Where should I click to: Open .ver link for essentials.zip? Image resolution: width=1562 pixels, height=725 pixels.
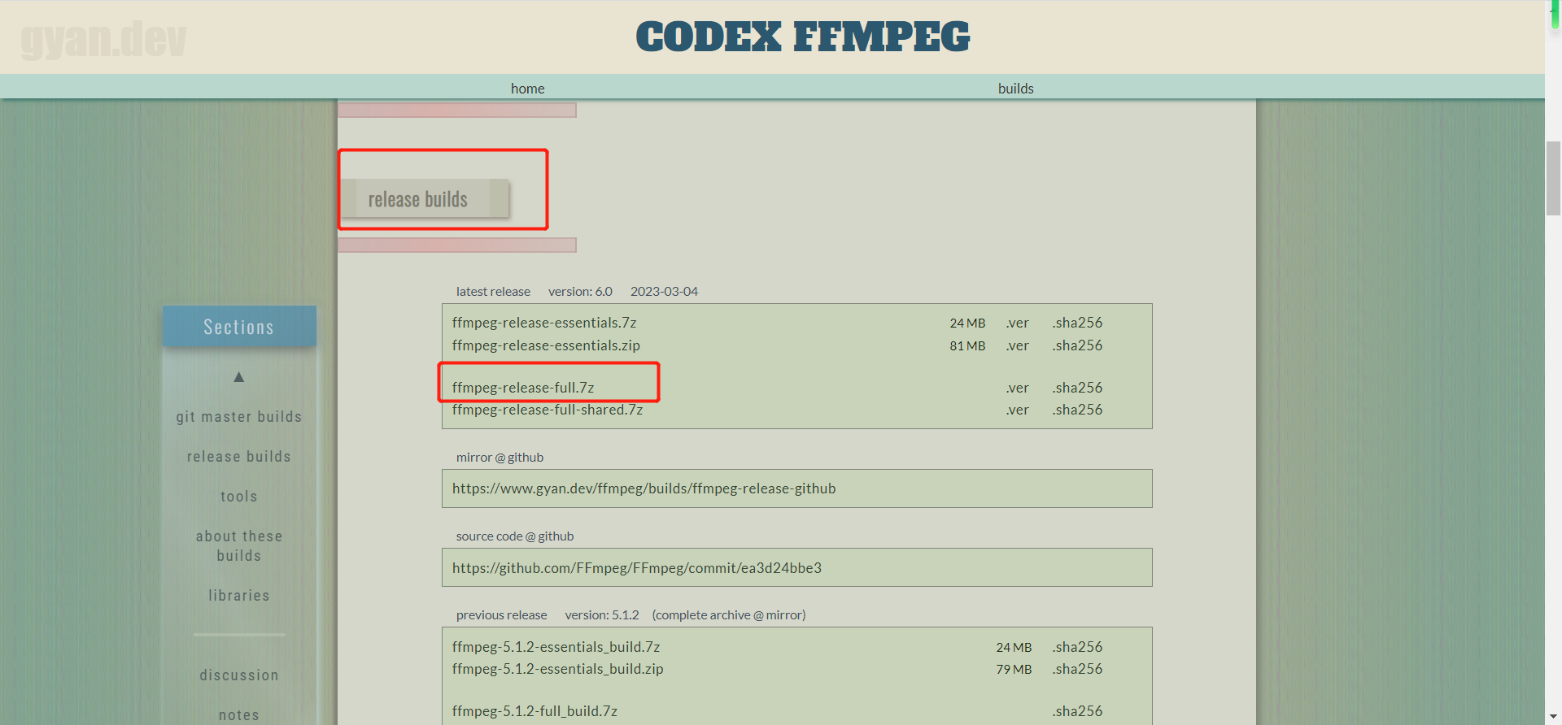1018,345
